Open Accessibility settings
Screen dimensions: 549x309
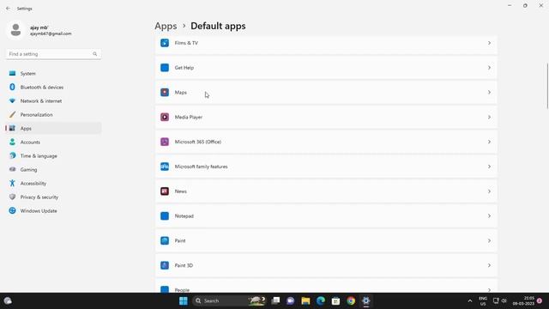(x=53, y=183)
